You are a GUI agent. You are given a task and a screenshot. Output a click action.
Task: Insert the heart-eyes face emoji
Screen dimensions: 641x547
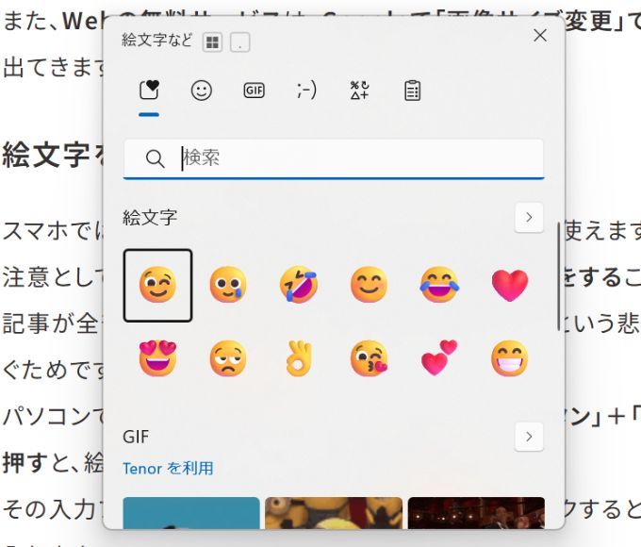pyautogui.click(x=157, y=358)
